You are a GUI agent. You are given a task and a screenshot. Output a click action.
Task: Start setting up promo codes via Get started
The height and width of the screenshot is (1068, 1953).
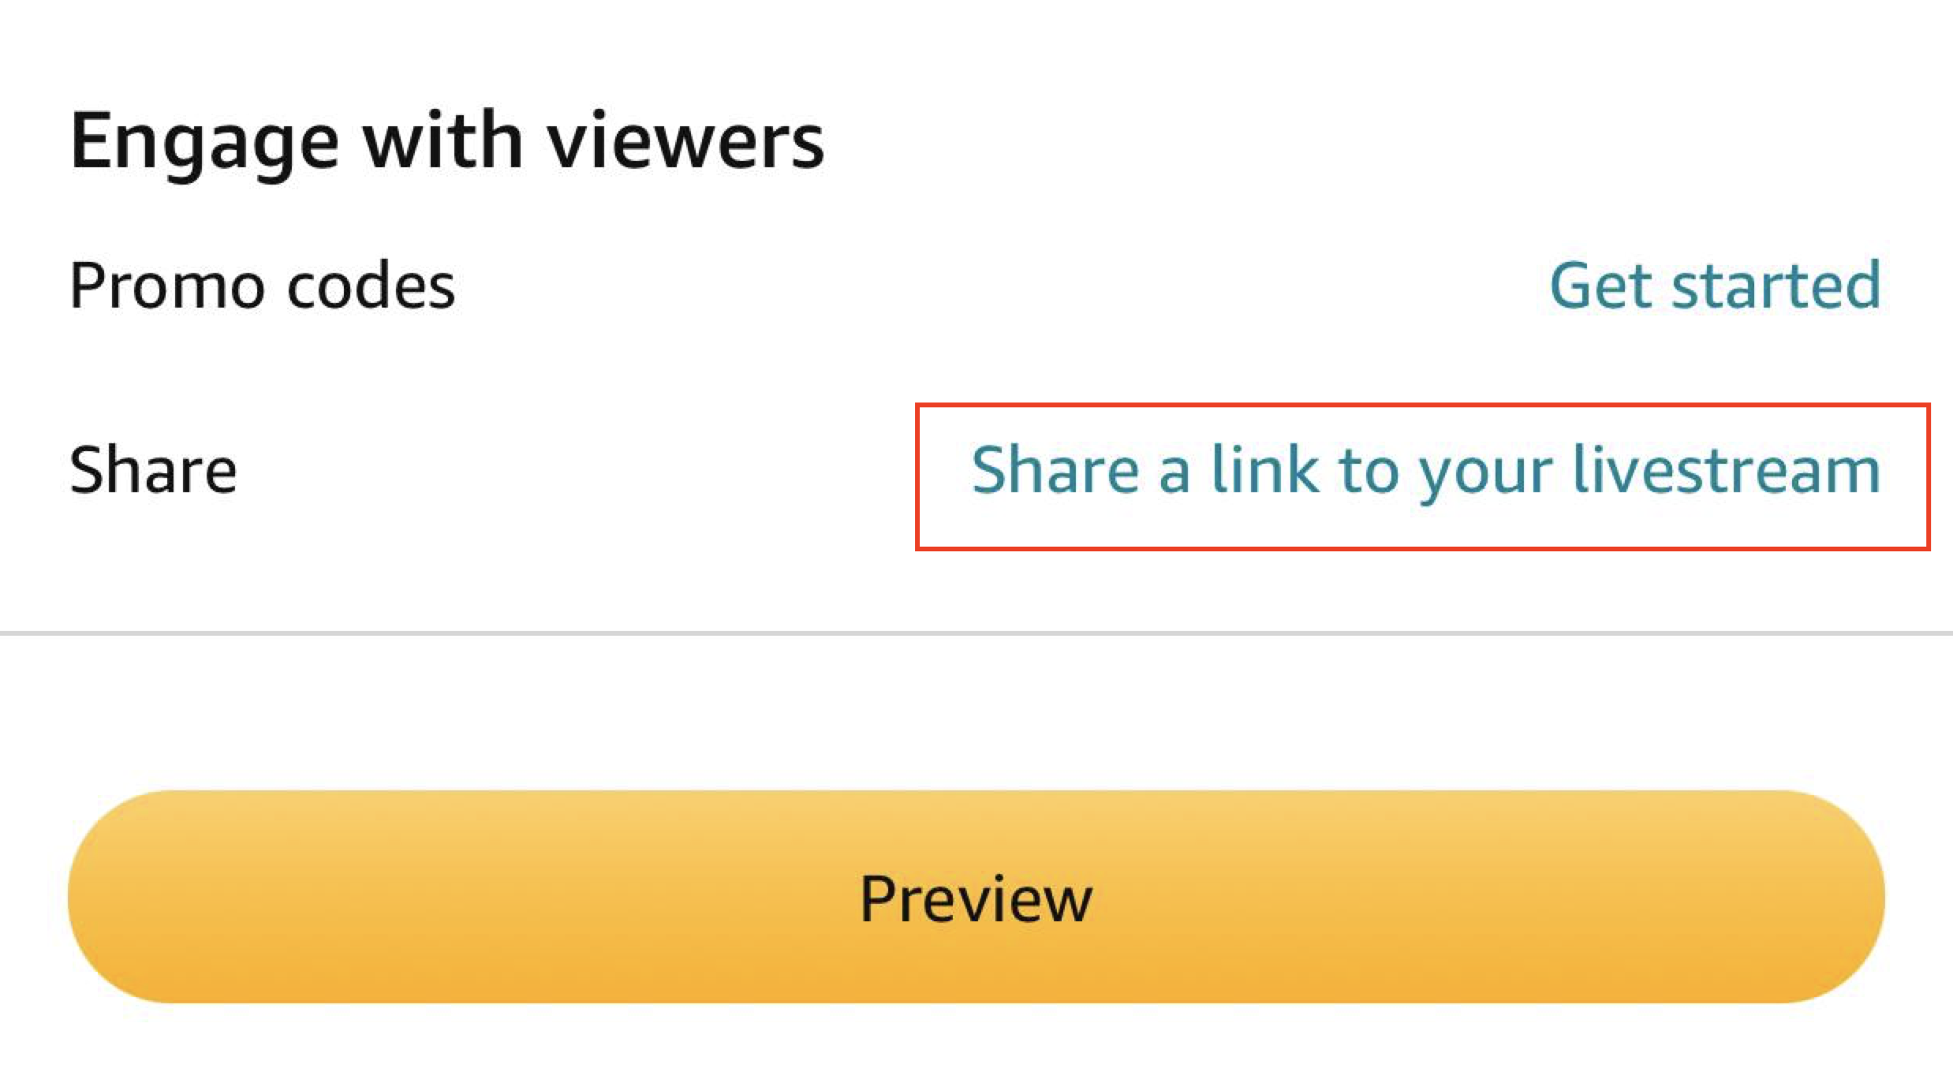tap(1716, 285)
